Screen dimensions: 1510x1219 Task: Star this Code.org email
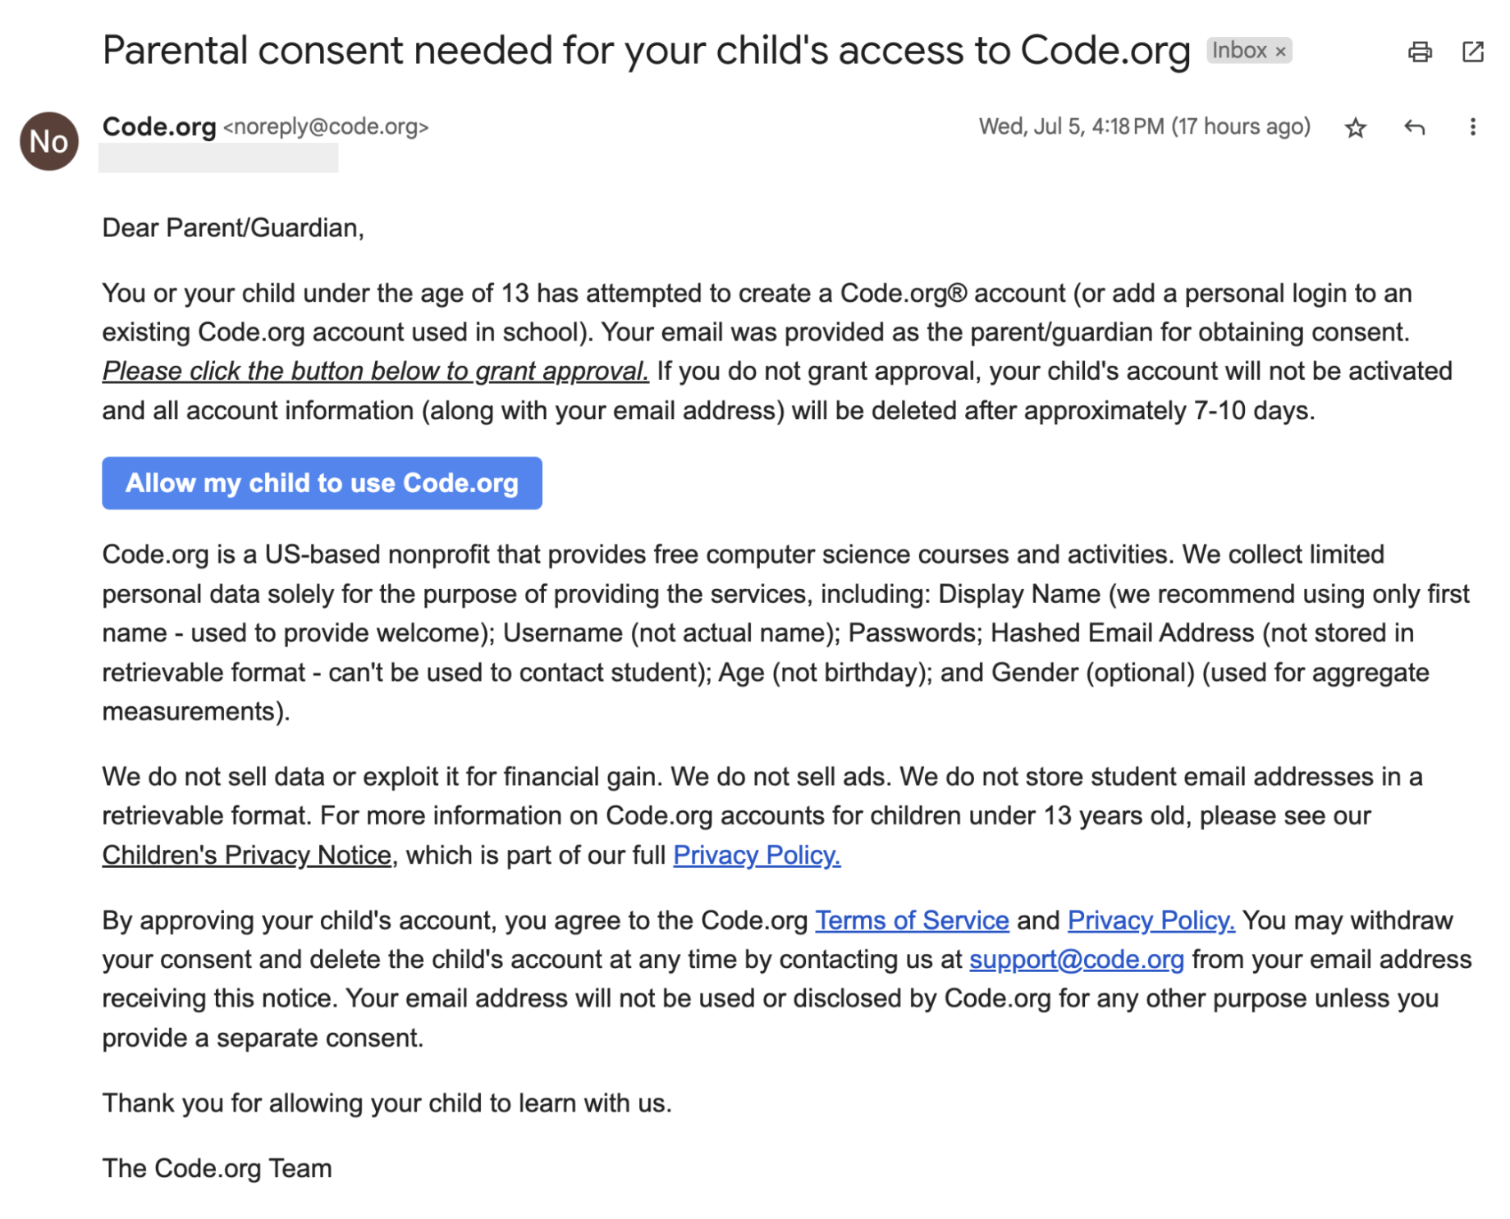click(1355, 128)
